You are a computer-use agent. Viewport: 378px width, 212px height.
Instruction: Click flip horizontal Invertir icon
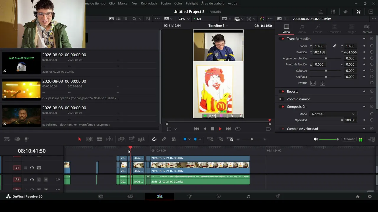click(313, 83)
